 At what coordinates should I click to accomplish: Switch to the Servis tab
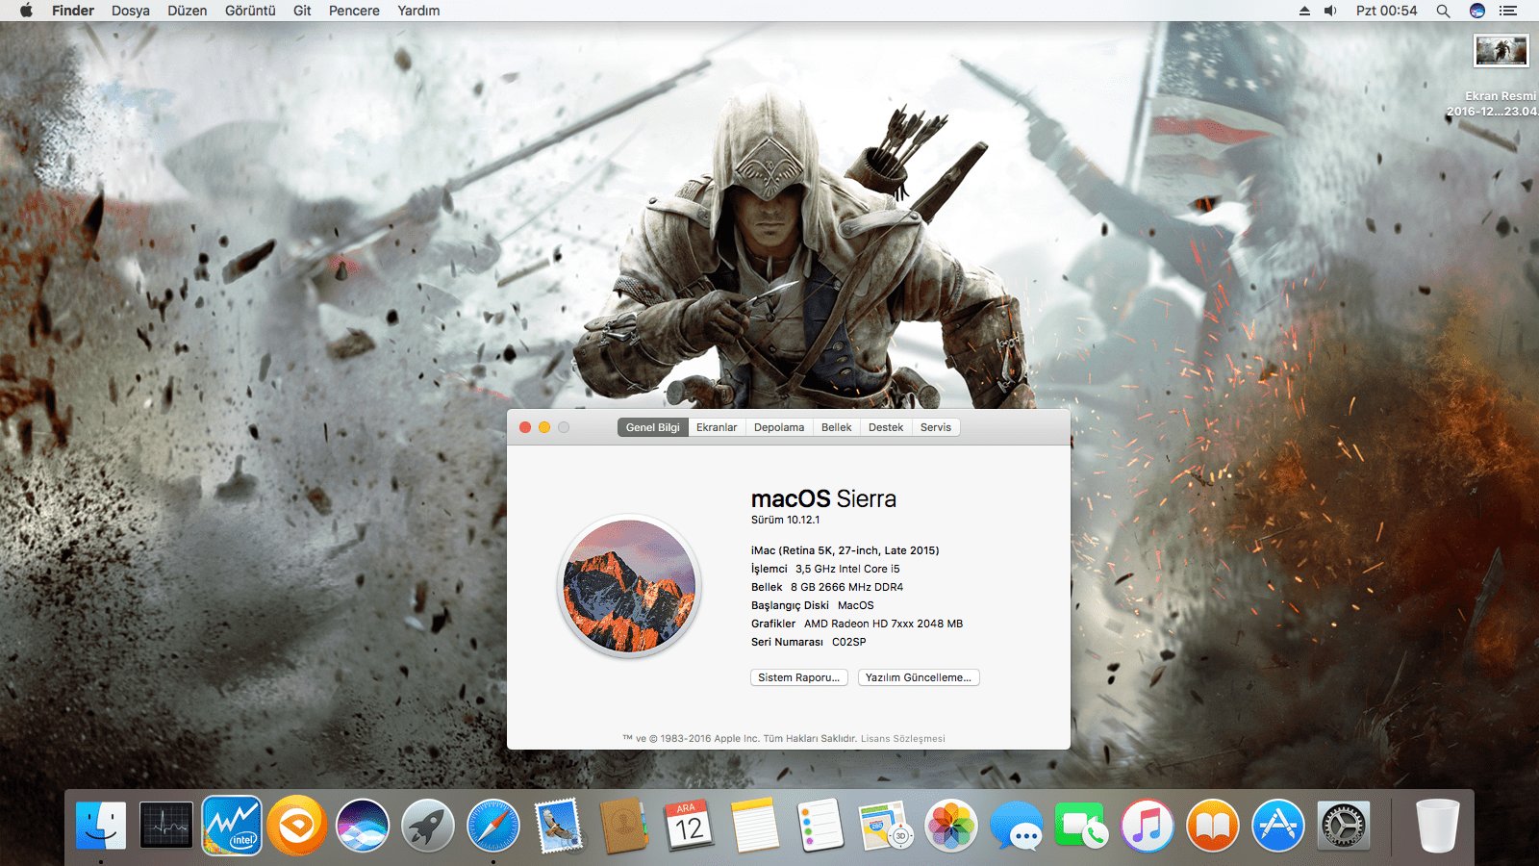(x=936, y=427)
